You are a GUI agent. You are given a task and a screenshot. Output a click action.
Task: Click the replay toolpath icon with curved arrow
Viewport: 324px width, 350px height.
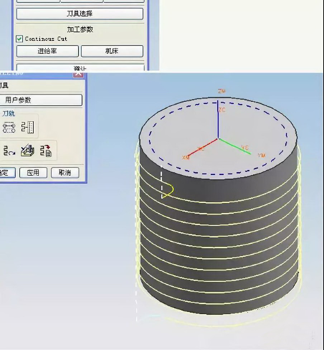tap(9, 151)
